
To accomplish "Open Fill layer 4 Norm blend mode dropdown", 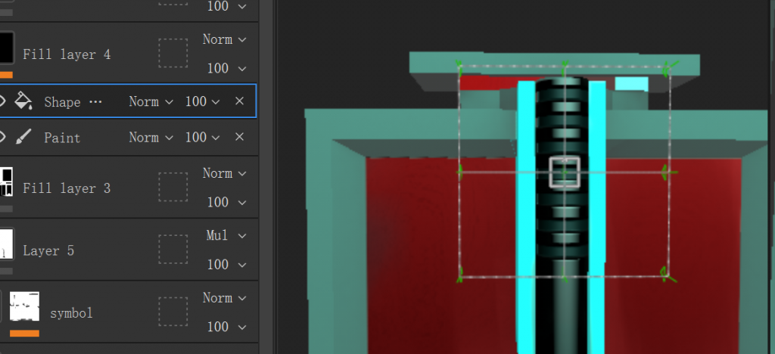I will pos(224,39).
